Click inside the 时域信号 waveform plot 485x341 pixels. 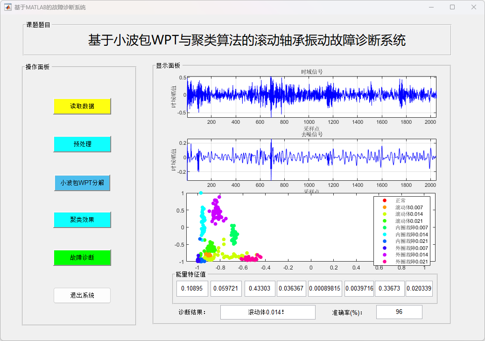click(x=311, y=97)
